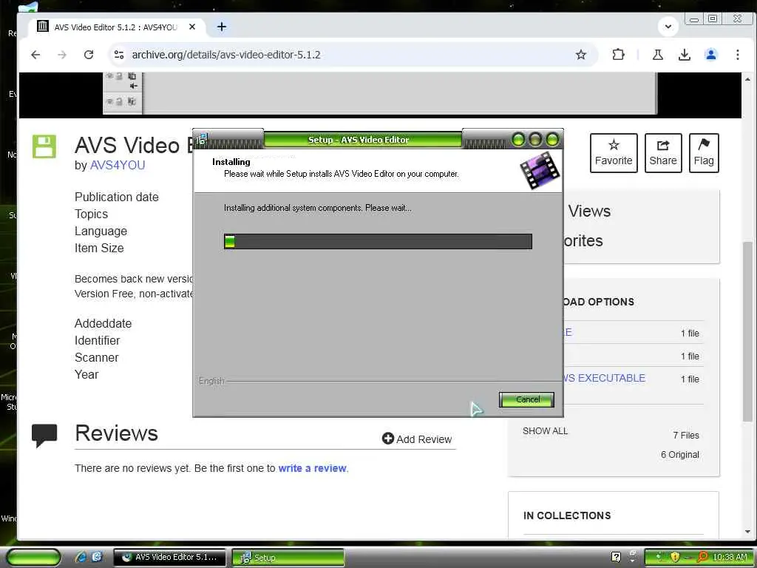Go forward in the browser
This screenshot has width=757, height=568.
point(62,55)
